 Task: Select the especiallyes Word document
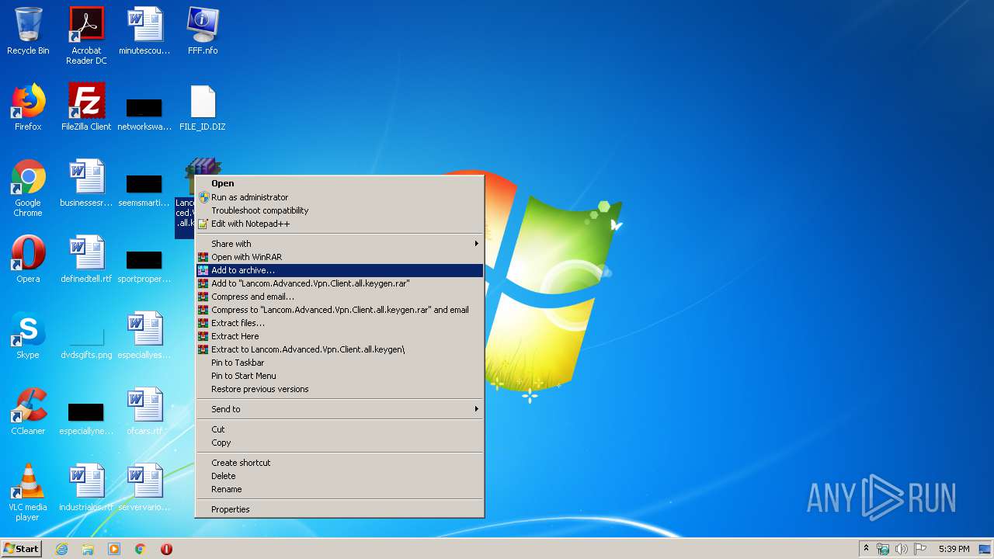(144, 335)
